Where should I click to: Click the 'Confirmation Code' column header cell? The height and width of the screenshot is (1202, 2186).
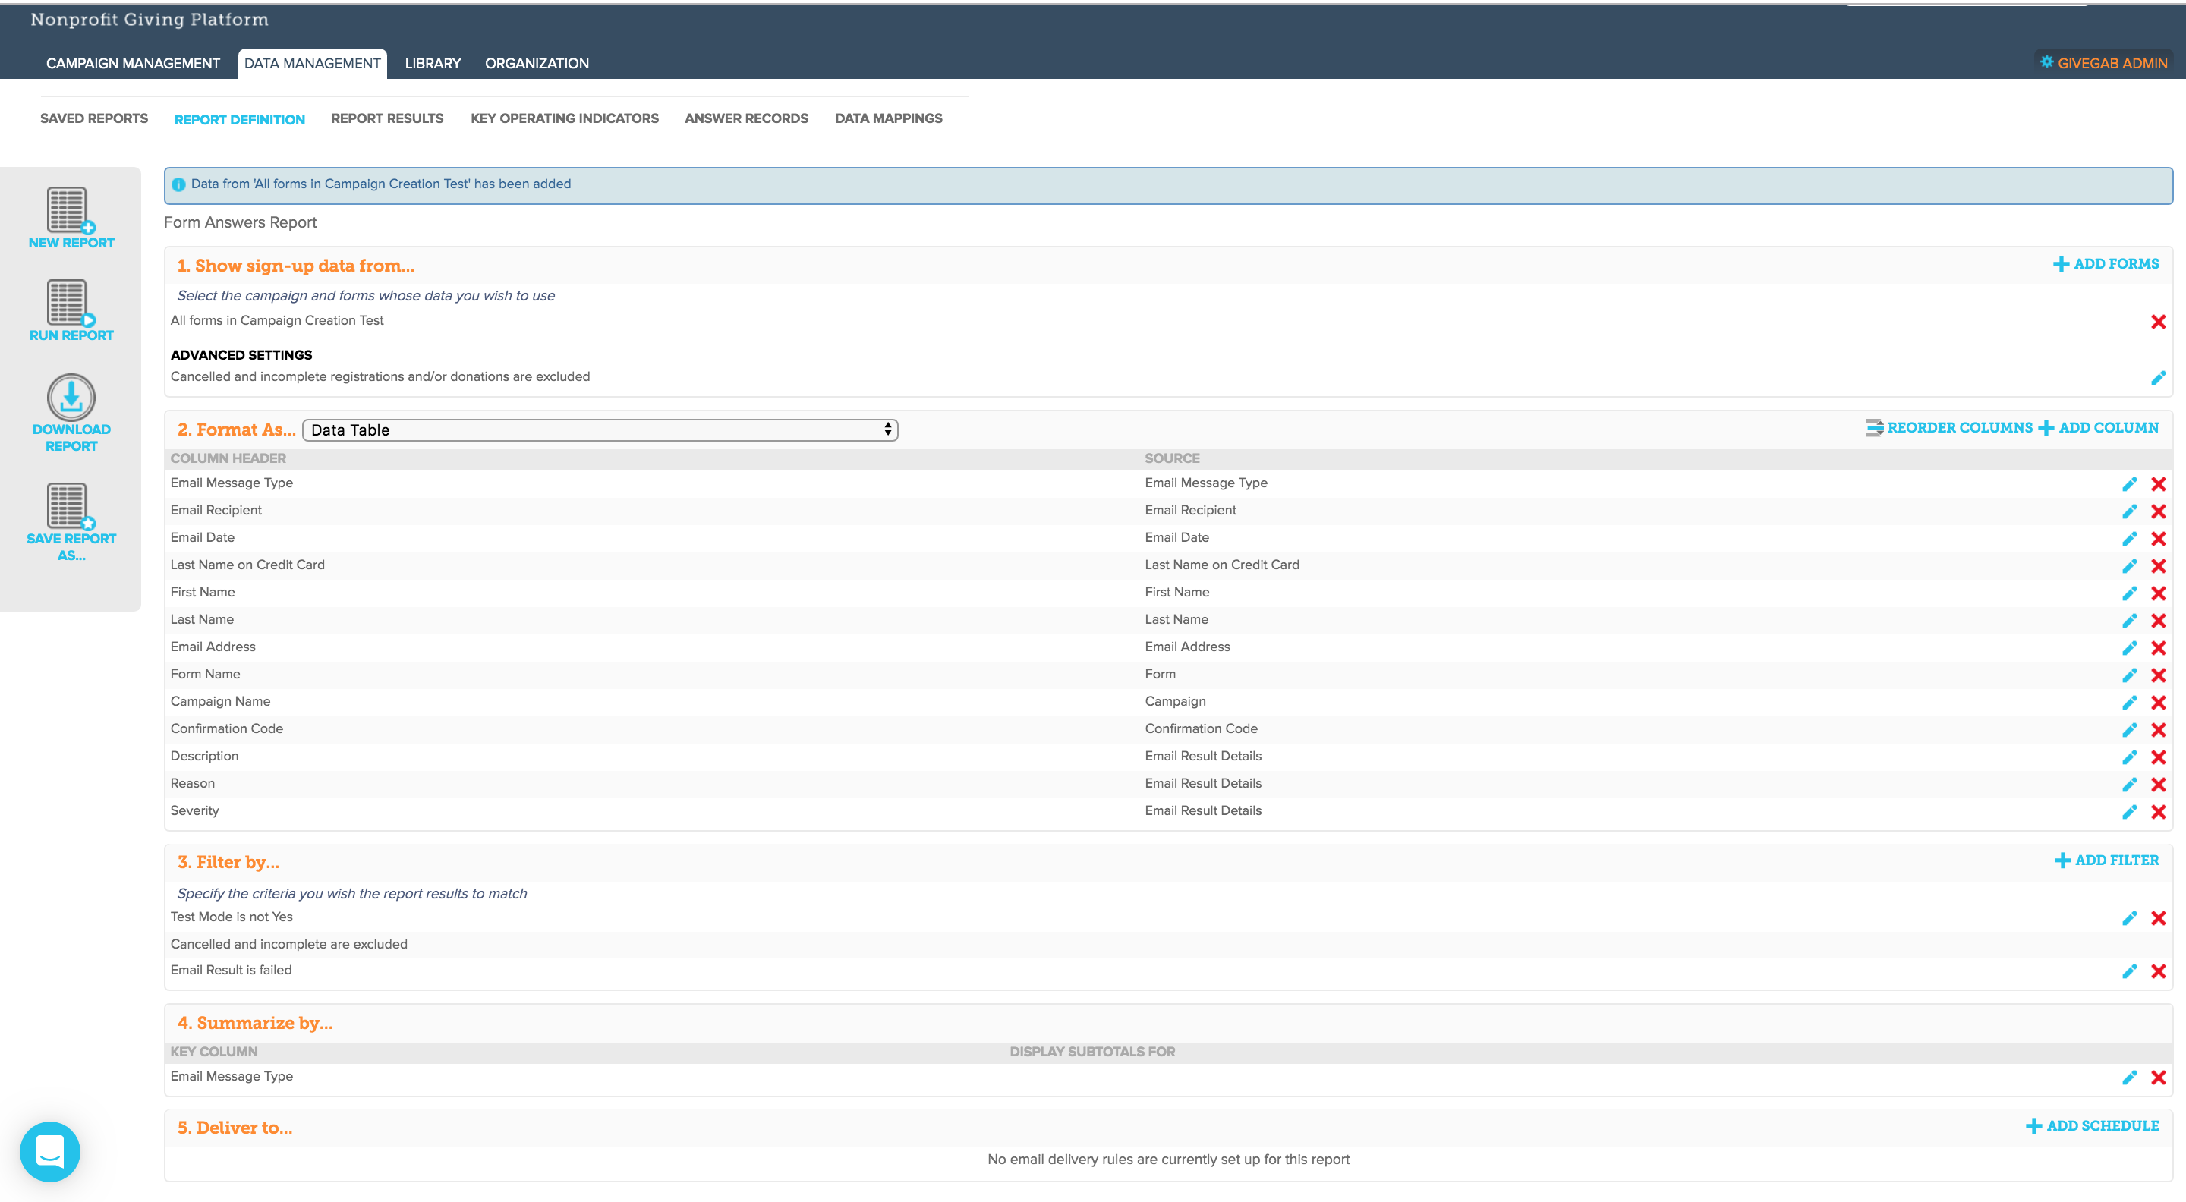point(227,728)
